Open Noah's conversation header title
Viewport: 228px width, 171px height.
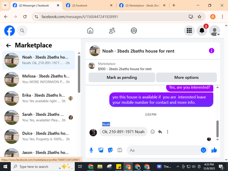(x=138, y=51)
